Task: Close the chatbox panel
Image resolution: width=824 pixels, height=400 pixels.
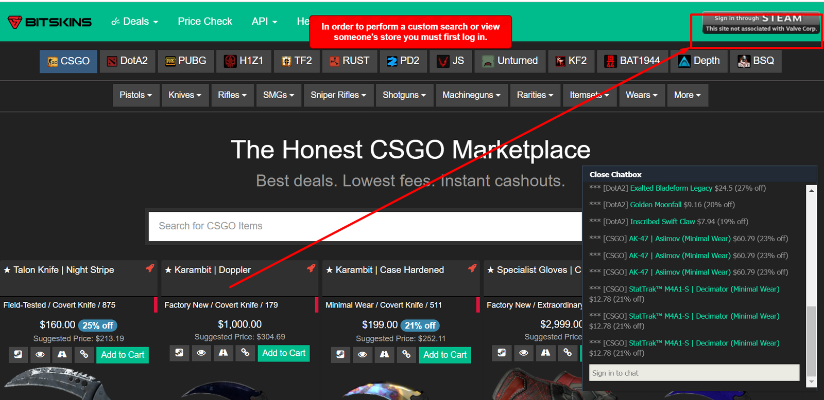Action: click(615, 175)
